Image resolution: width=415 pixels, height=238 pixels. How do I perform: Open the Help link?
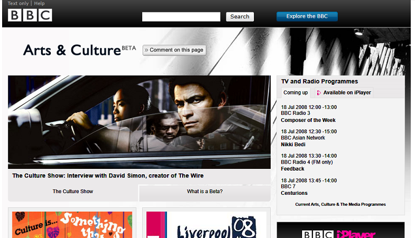[x=39, y=3]
